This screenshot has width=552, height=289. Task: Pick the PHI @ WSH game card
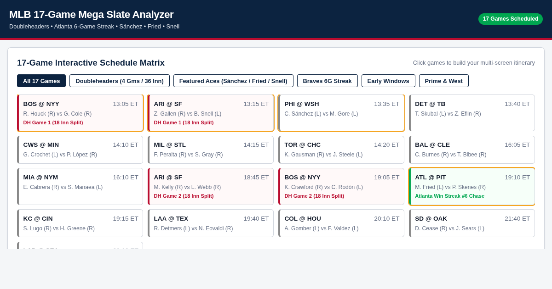341,113
